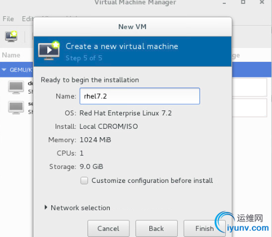
Task: Maximize the Virtual Machine Manager window
Action: point(243,2)
